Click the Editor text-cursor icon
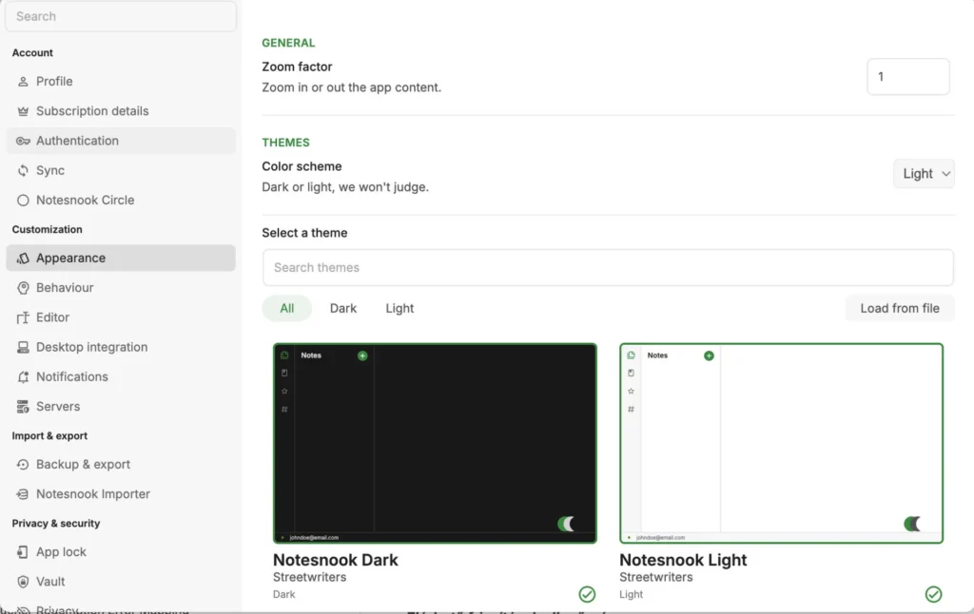Image resolution: width=974 pixels, height=614 pixels. click(23, 317)
